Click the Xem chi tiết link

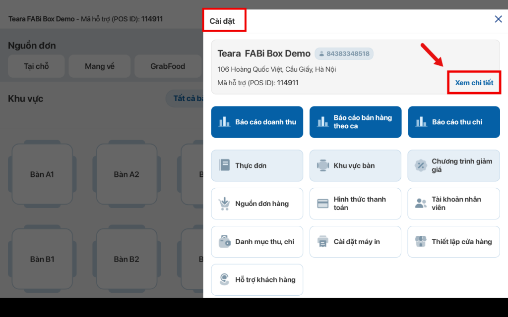tap(474, 83)
